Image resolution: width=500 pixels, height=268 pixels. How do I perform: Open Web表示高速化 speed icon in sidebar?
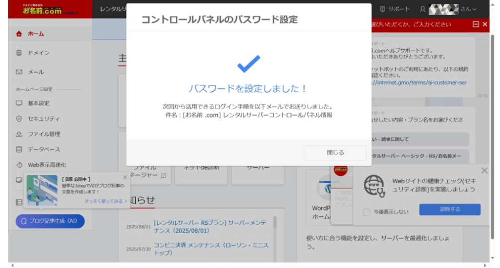coord(19,165)
